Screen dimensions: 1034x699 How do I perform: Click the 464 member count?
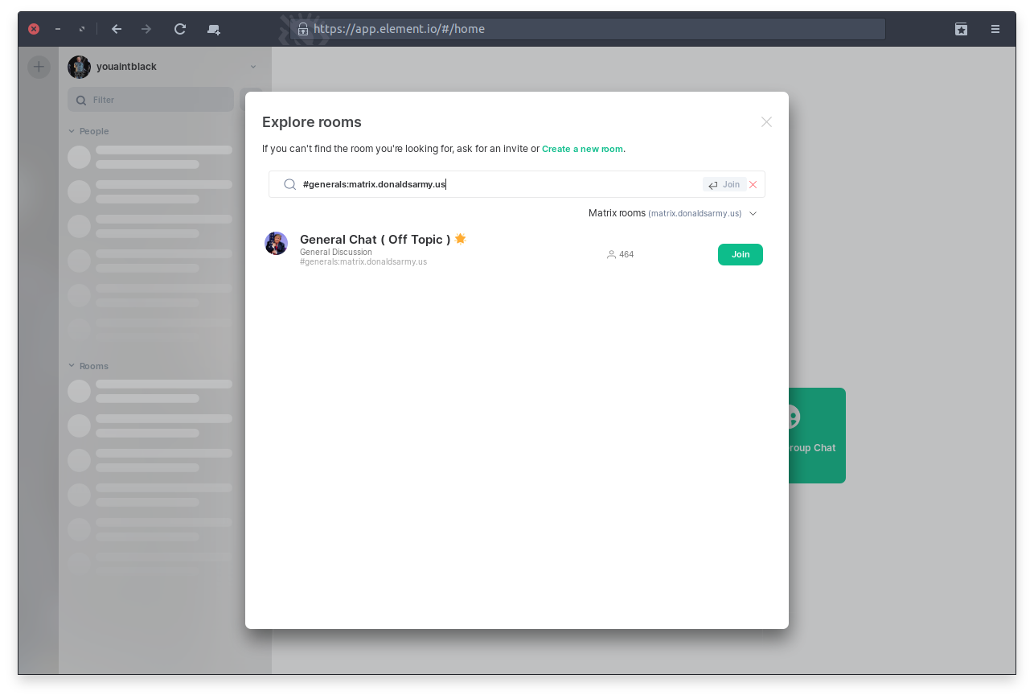click(626, 254)
